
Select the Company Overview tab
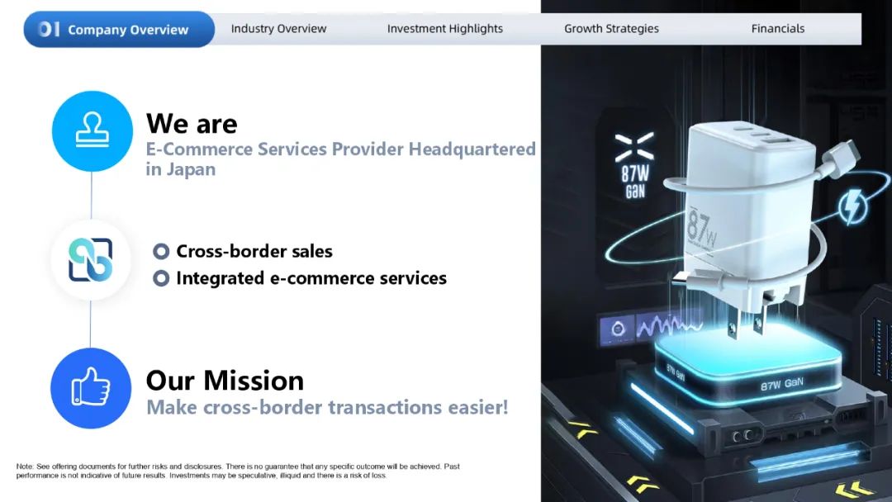click(x=119, y=29)
